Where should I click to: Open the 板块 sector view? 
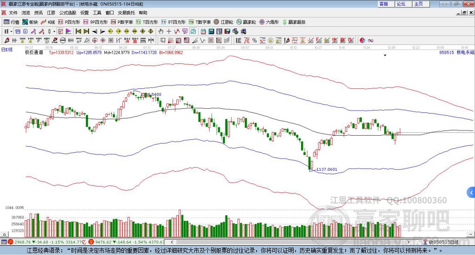(x=30, y=22)
